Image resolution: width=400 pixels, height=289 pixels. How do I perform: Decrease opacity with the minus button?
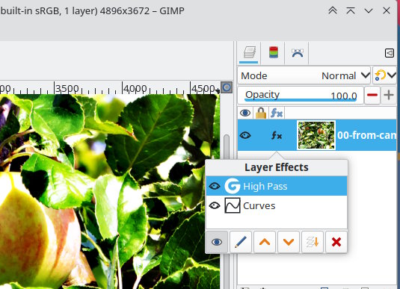coord(372,96)
